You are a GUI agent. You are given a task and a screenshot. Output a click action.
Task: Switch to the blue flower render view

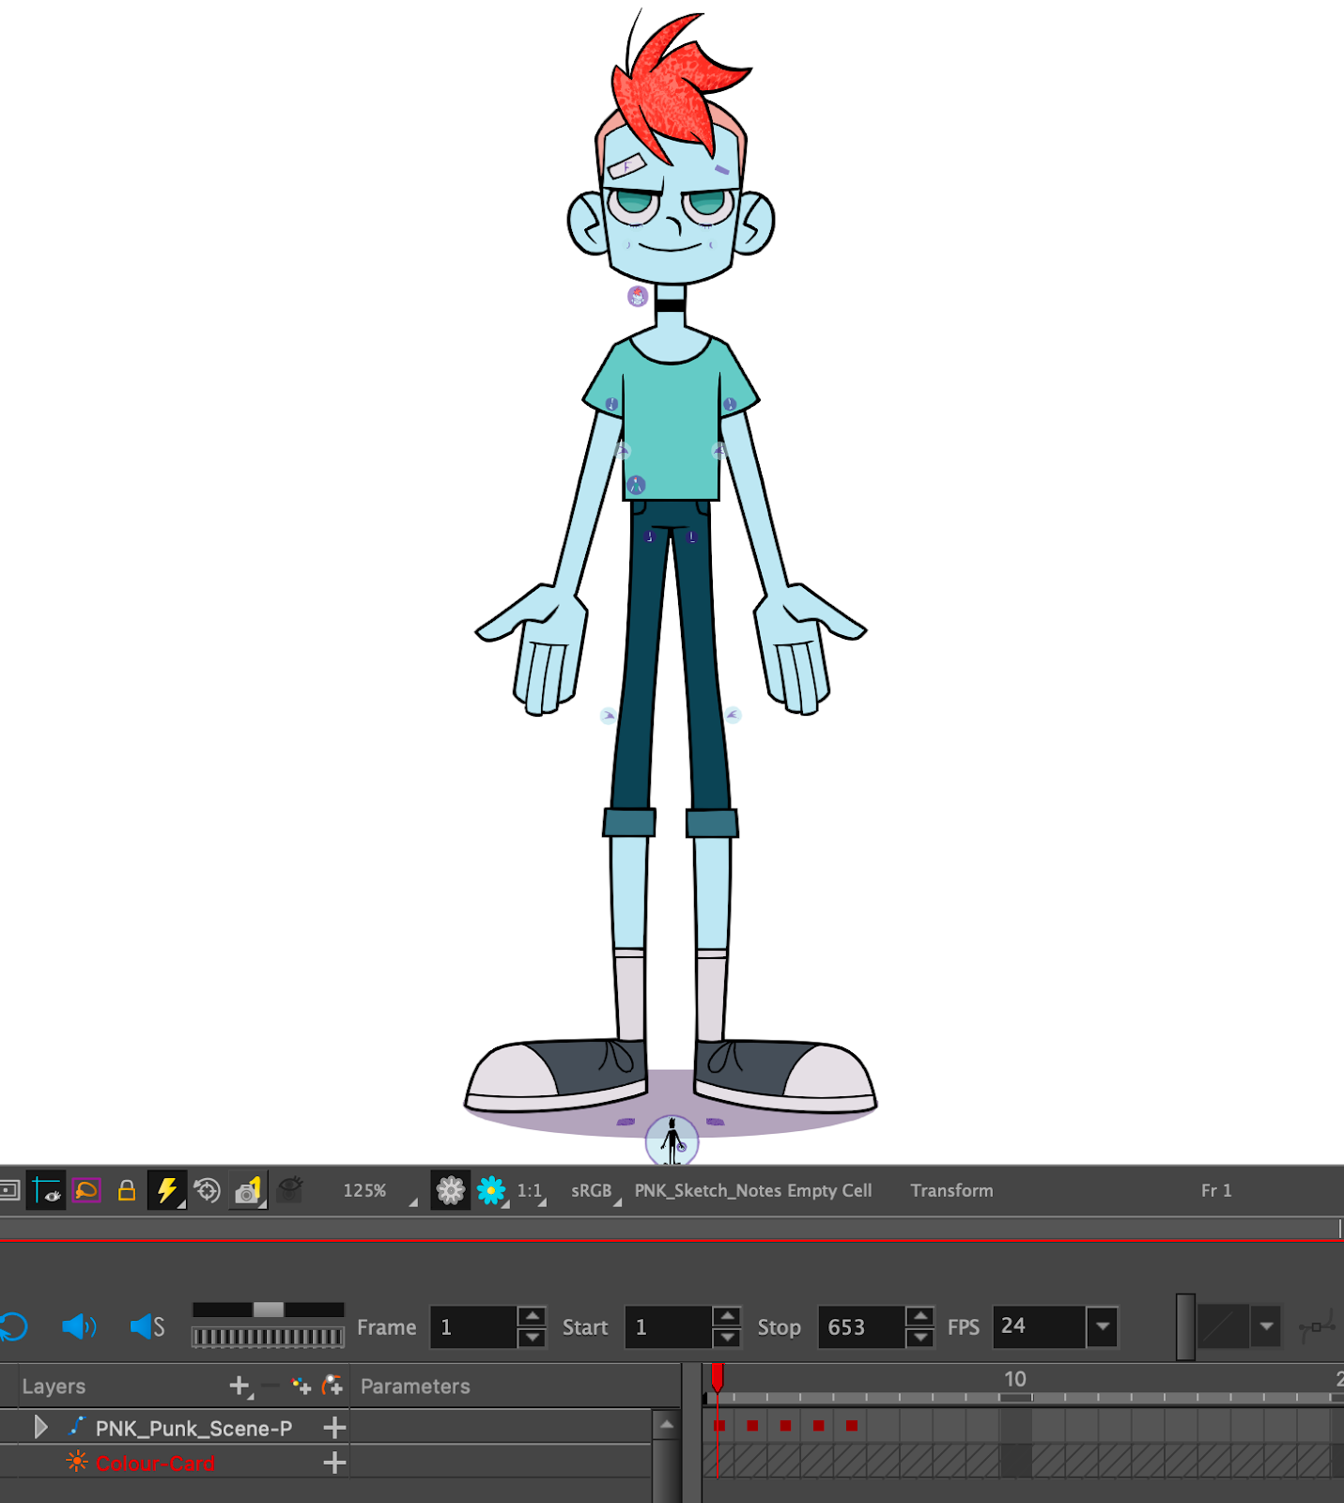click(490, 1190)
